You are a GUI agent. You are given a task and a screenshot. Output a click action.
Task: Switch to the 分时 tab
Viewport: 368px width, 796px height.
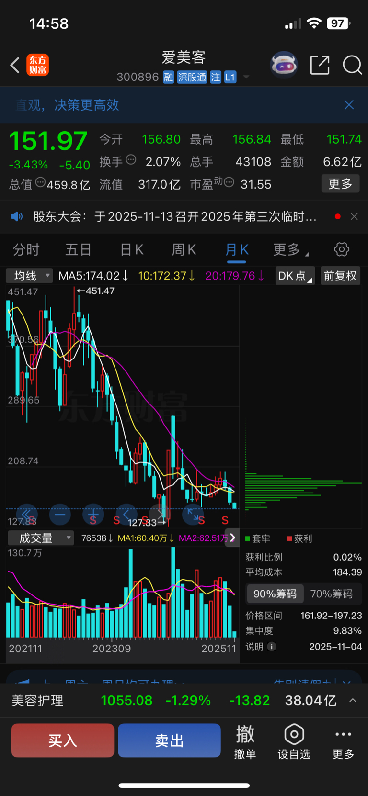[x=26, y=249]
